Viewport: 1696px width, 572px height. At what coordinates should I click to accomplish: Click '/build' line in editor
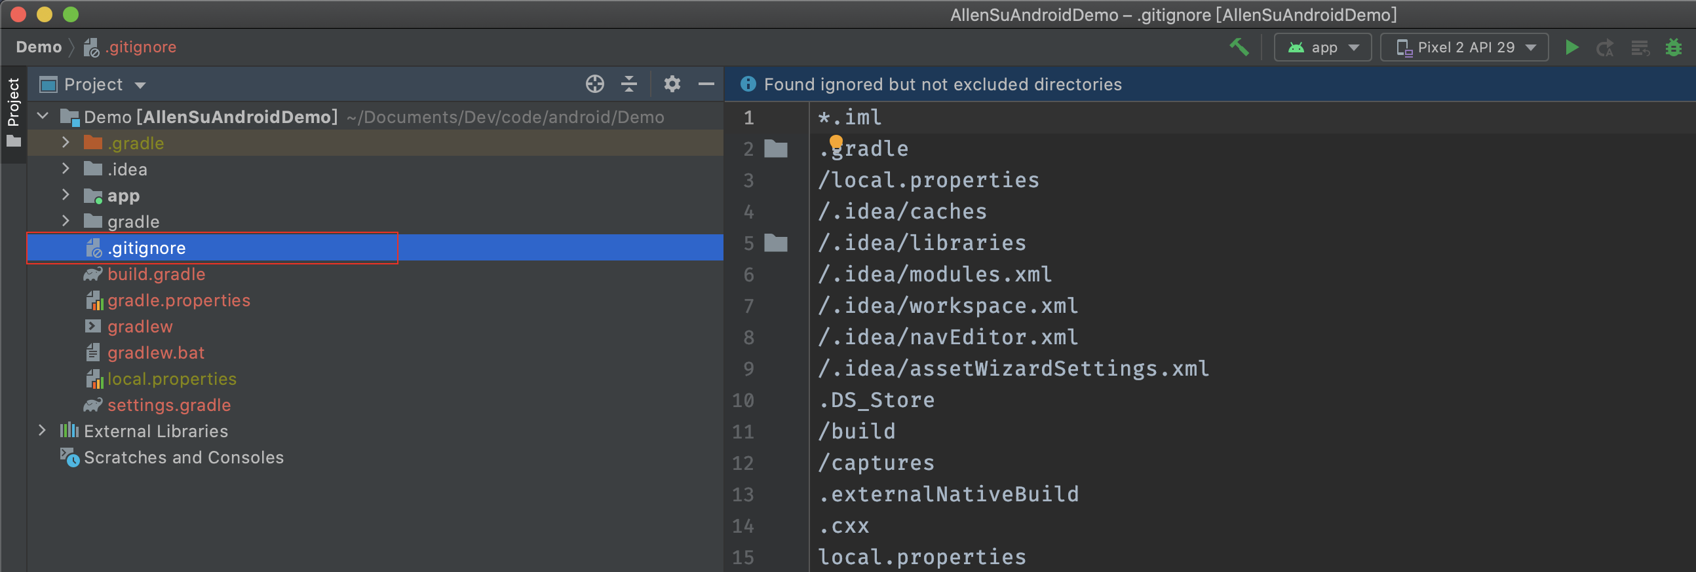(857, 432)
